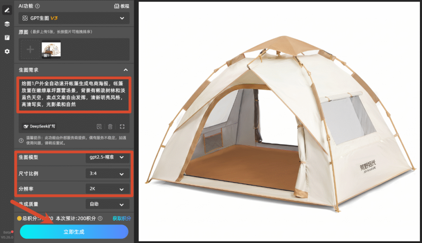Screen dimensions: 422x243
Task: Open 生成质量 自动 dropdown
Action: coord(107,204)
